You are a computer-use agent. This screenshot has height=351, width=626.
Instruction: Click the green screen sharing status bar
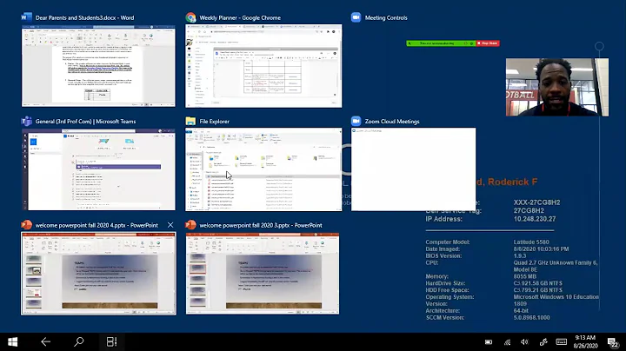[x=441, y=43]
